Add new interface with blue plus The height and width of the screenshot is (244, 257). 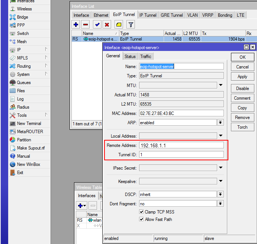[76, 25]
